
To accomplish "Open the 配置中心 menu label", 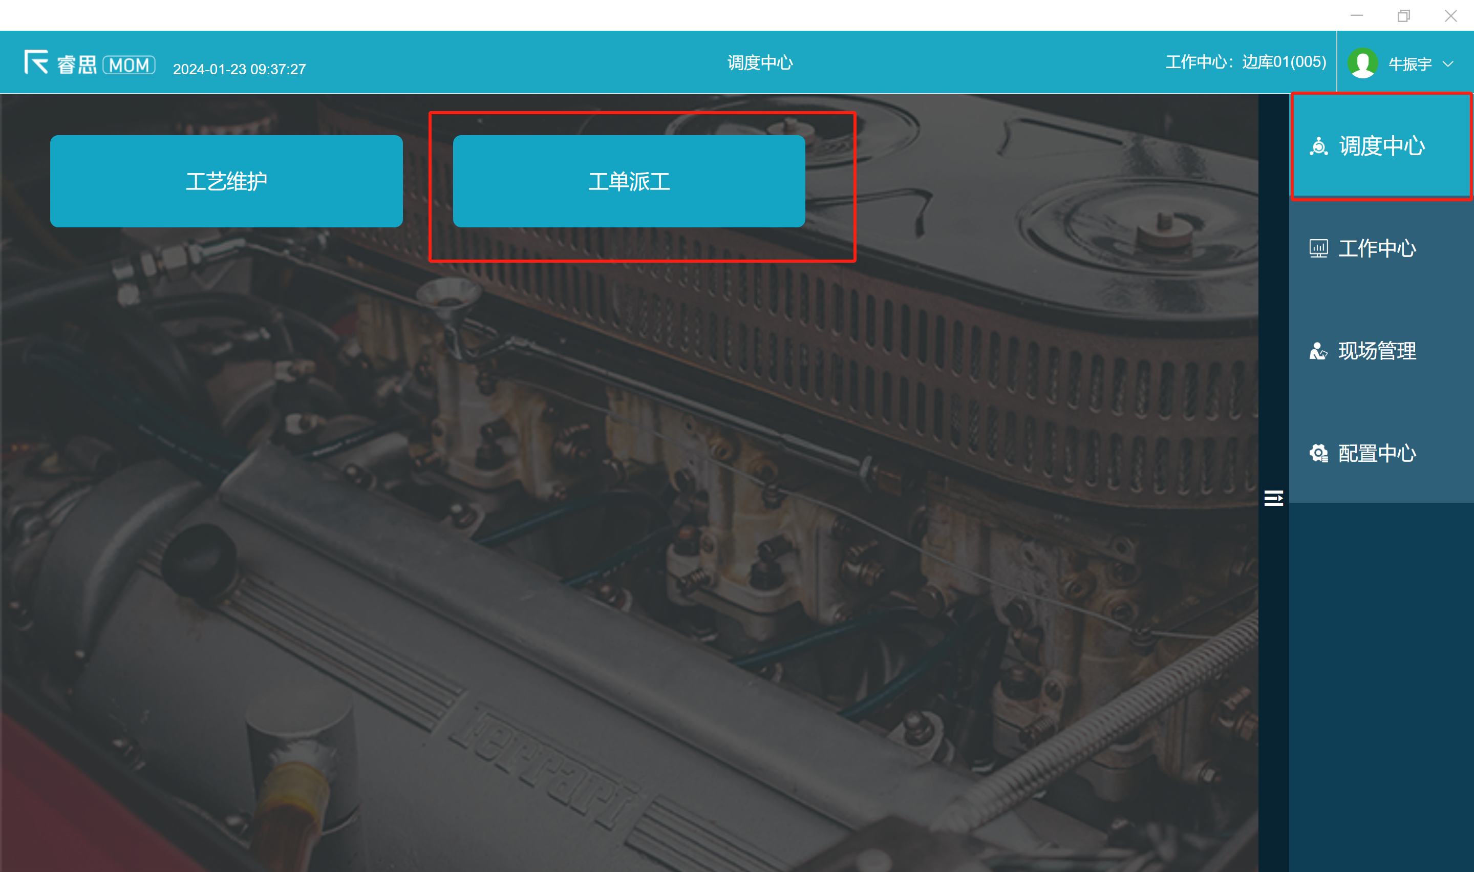I will point(1377,453).
